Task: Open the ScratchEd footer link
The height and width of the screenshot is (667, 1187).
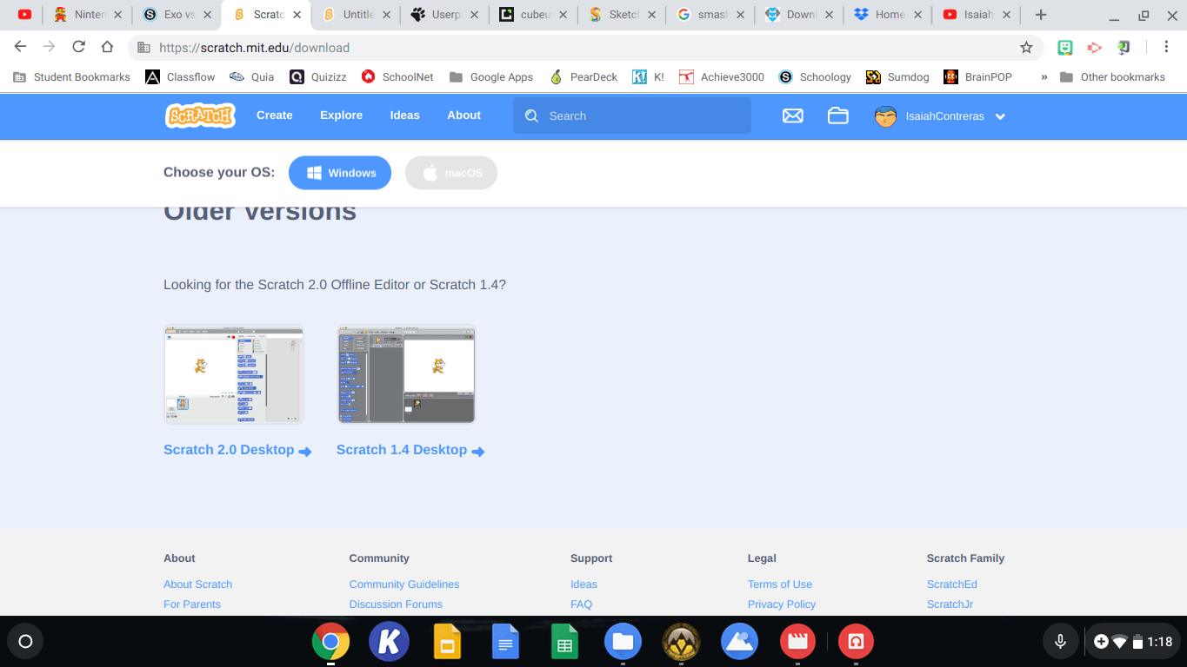Action: pos(951,584)
